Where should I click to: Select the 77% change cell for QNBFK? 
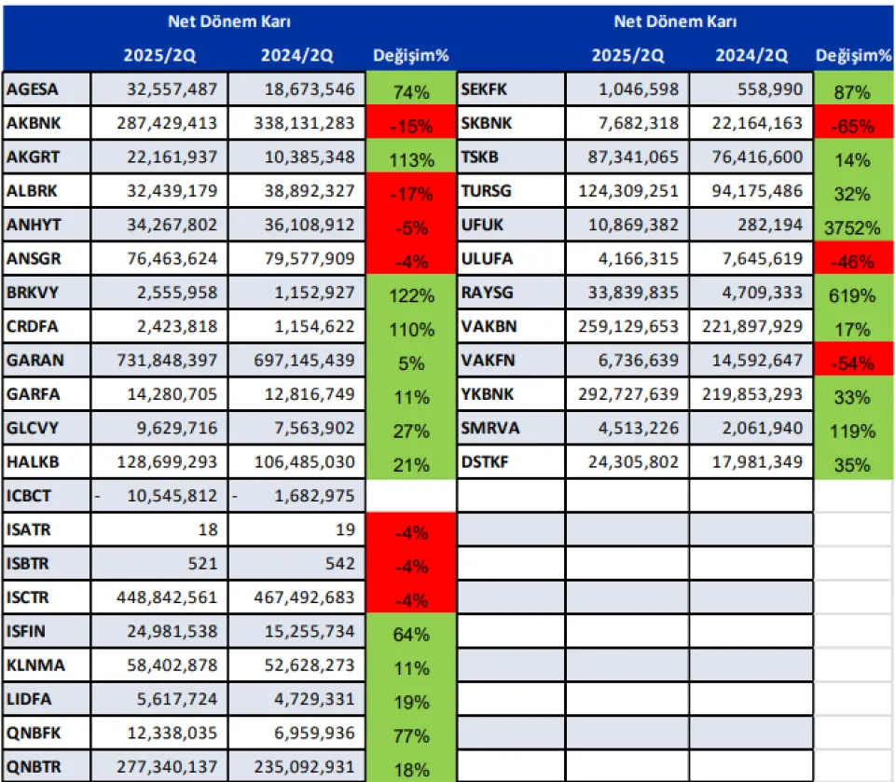click(x=411, y=733)
